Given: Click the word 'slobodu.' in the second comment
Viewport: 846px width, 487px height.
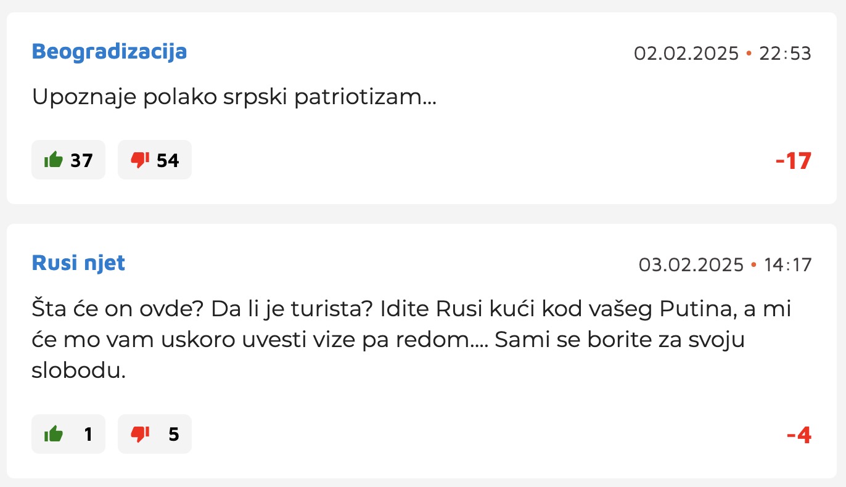Looking at the screenshot, I should pos(78,371).
